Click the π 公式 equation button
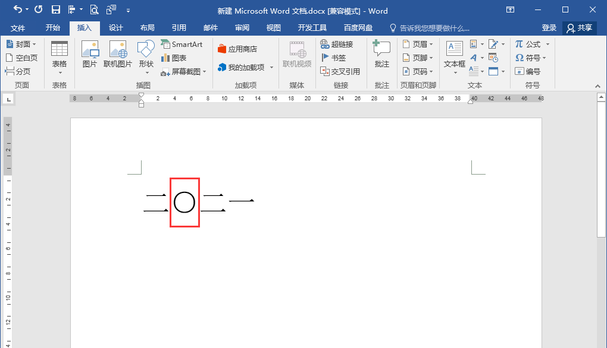Image resolution: width=607 pixels, height=348 pixels. tap(528, 44)
